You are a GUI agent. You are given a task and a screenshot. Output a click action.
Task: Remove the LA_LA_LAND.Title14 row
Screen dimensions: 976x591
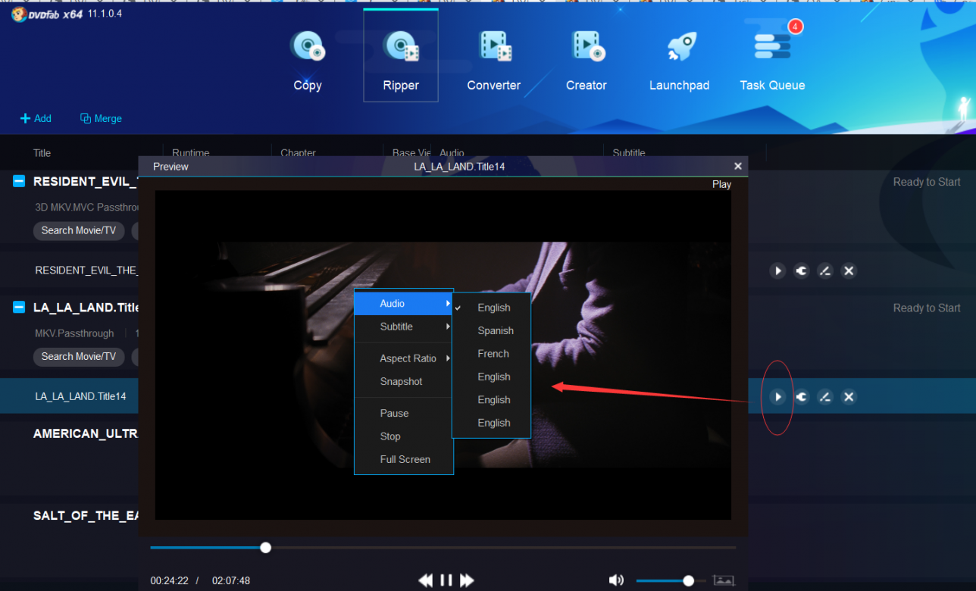tap(849, 397)
